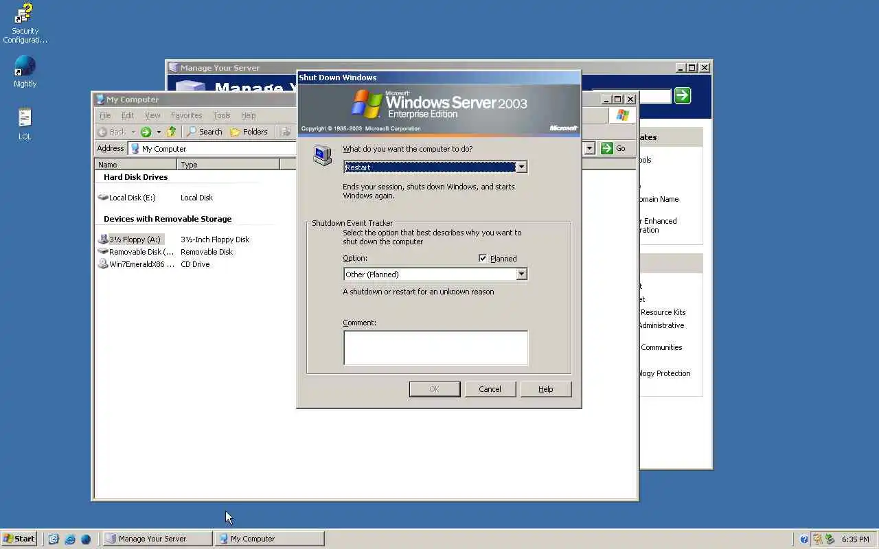The height and width of the screenshot is (549, 879).
Task: Click Search in My Computer toolbar
Action: 205,132
